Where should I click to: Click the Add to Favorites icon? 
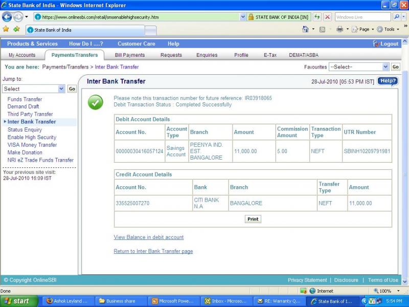point(16,29)
